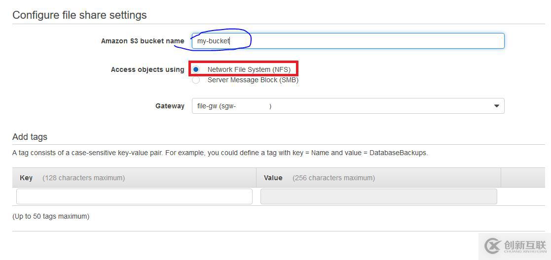
Task: Click the 'Access objects using' label
Action: coord(147,69)
